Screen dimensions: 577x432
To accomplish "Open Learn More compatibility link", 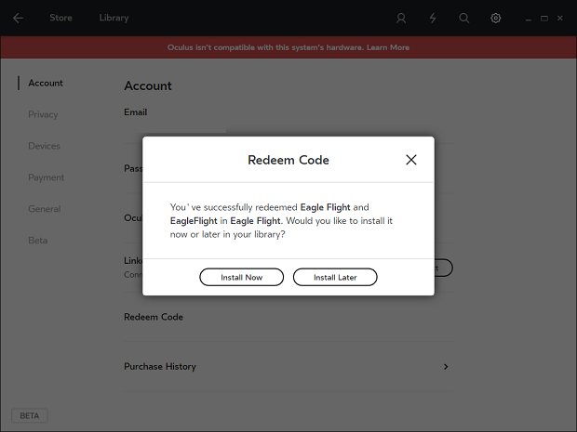I will [x=388, y=47].
